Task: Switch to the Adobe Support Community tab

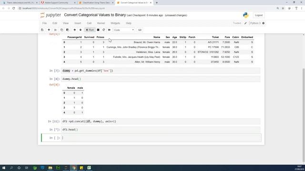Action: click(58, 3)
